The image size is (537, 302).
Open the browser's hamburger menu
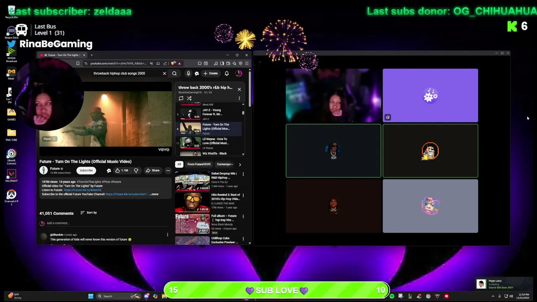coord(246,63)
